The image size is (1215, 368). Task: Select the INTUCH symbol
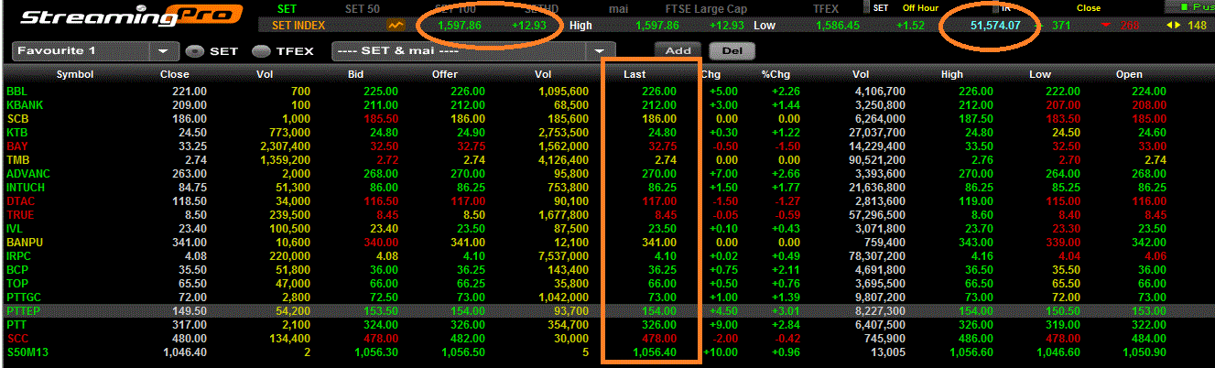[26, 188]
